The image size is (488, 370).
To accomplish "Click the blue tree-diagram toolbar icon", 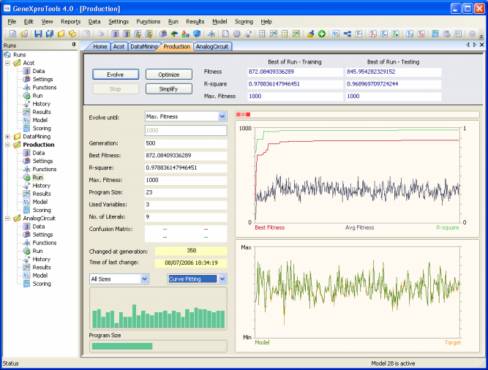I will pos(348,34).
